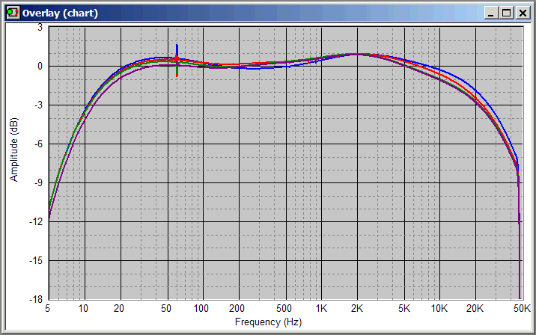Click the '-9' amplitude axis tick label
The image size is (536, 335).
(38, 182)
